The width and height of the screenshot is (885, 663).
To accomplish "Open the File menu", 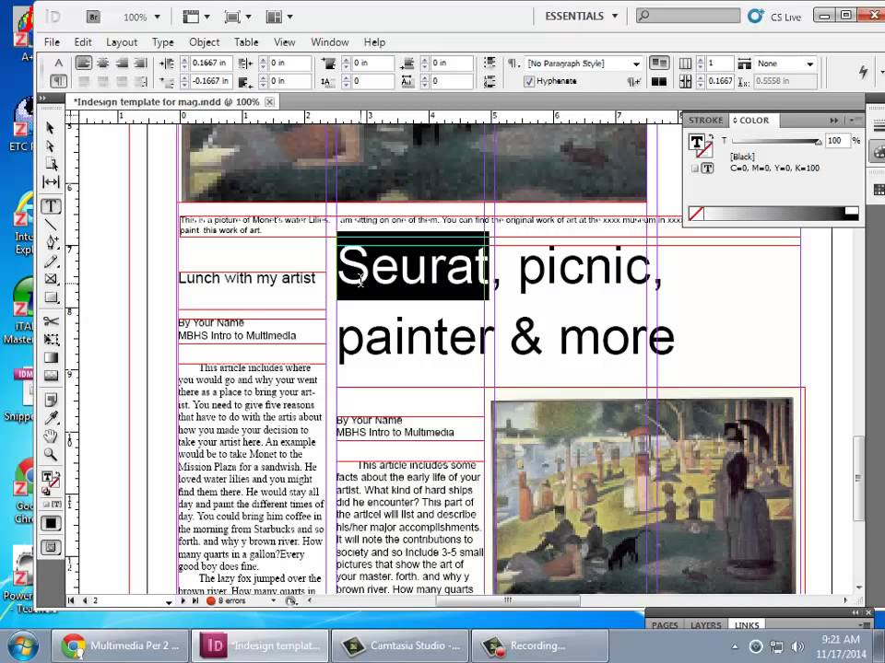I will click(52, 42).
